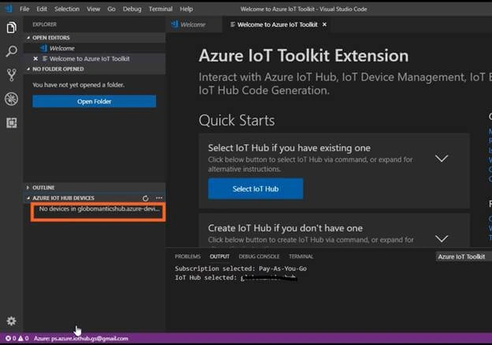The image size is (492, 345).
Task: Expand the Select IoT Hub quick start chevron
Action: [442, 158]
